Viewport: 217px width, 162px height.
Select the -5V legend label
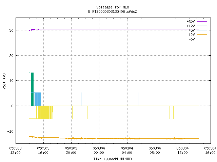click(x=192, y=39)
